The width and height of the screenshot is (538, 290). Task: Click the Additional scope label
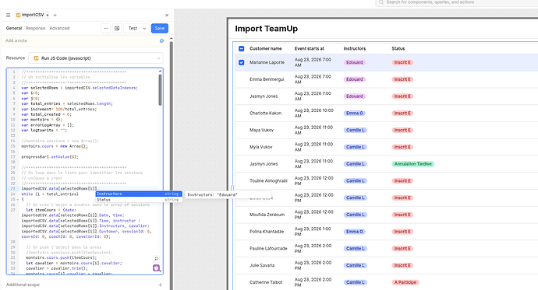(23, 285)
